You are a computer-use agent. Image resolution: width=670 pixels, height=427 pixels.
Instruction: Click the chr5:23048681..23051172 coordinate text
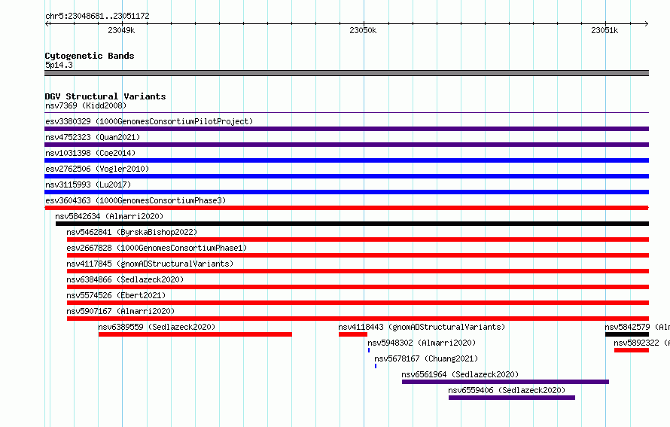coord(97,16)
